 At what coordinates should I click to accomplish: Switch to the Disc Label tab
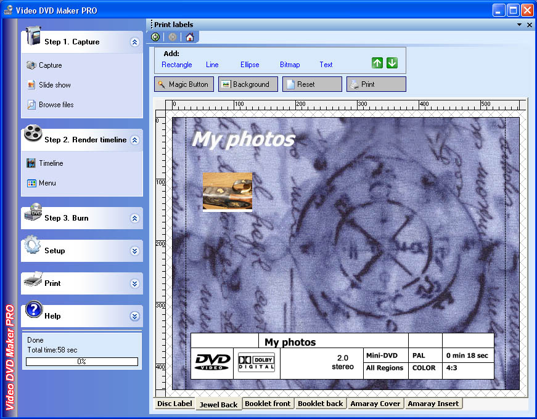click(x=174, y=404)
